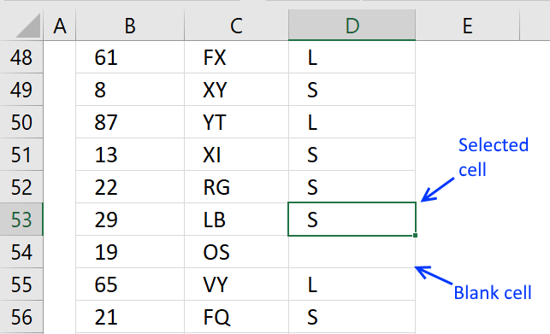Select row 54 header
The width and height of the screenshot is (550, 334).
coord(21,252)
